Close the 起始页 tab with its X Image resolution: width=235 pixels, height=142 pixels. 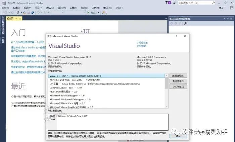[20, 19]
